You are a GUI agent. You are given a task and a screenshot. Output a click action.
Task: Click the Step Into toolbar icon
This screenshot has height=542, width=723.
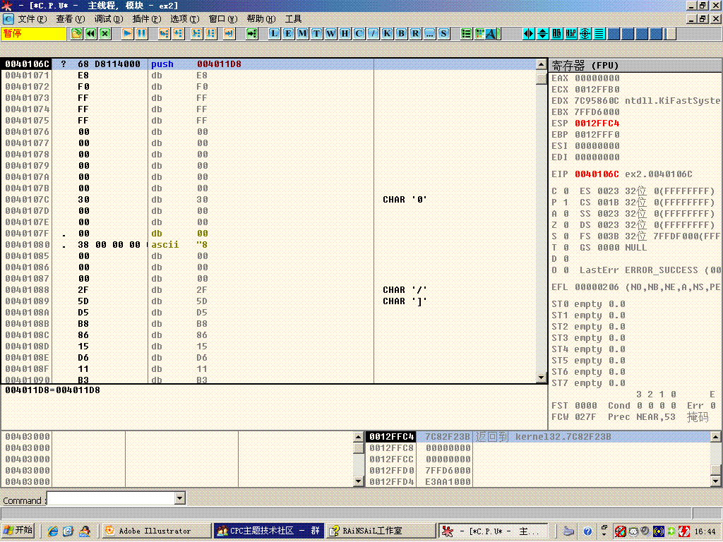164,34
